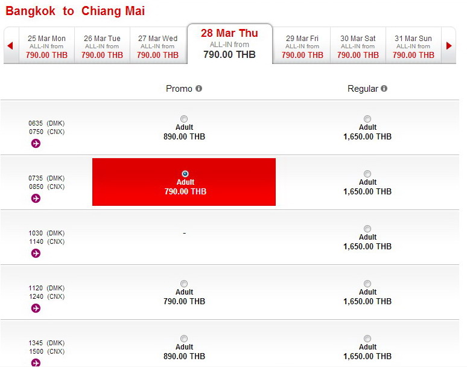Click flight details icon for 0635 flight

(36, 144)
